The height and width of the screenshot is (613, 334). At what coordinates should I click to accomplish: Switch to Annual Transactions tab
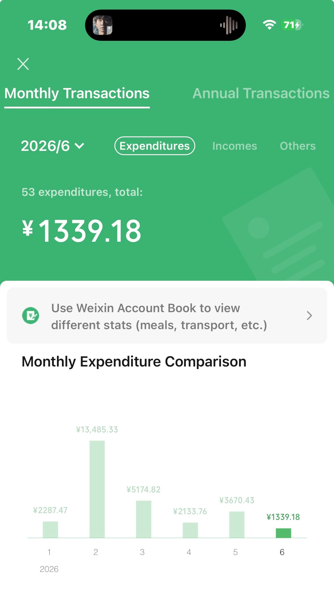(261, 93)
